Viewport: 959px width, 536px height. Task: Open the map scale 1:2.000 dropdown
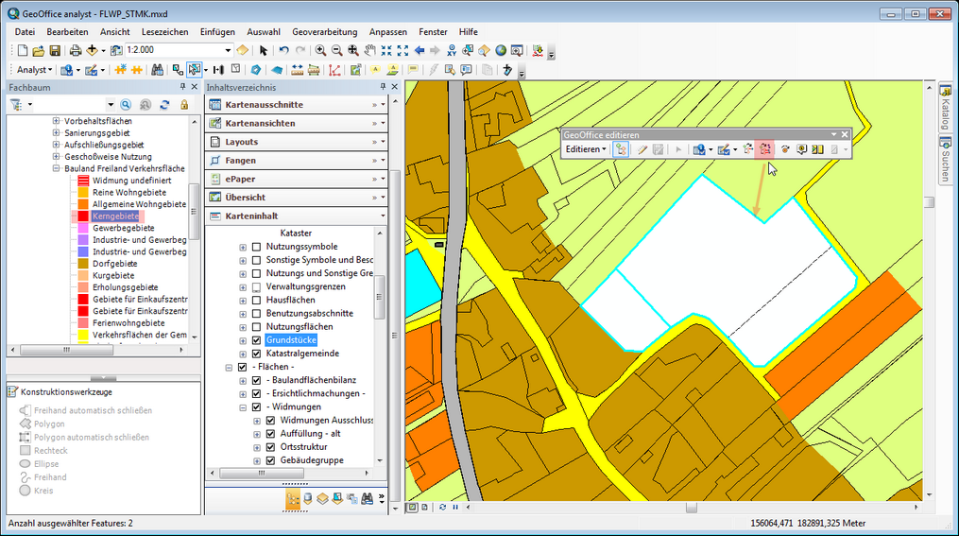(228, 50)
